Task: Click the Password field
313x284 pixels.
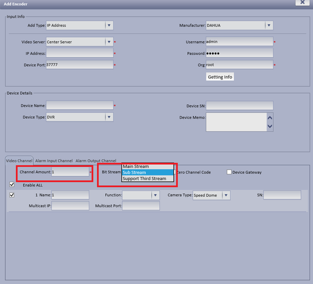Action: [x=240, y=53]
